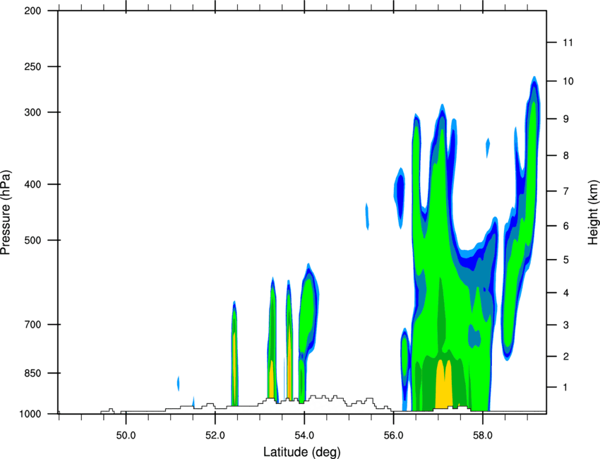Click the 3 km height label
The height and width of the screenshot is (459, 600).
coord(565,325)
